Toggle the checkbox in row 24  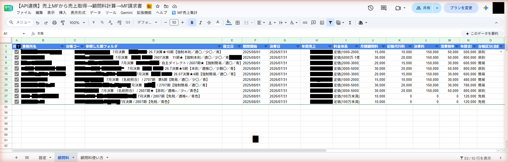17,91
